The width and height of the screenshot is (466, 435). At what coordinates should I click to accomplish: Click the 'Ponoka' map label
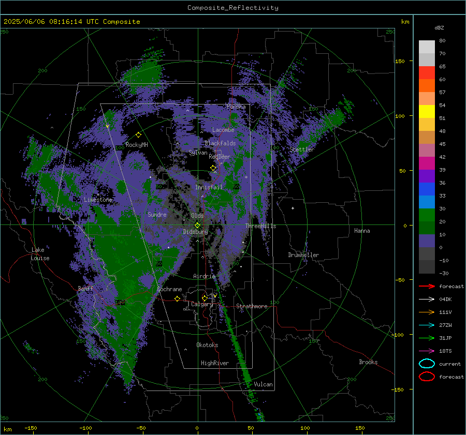[x=236, y=107]
